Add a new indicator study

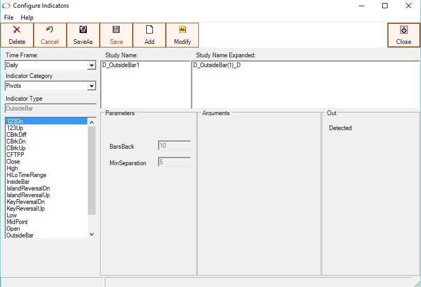click(149, 35)
